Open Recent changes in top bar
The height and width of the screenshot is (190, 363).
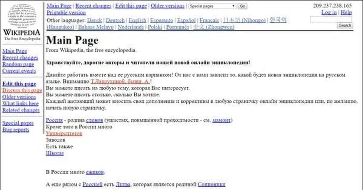click(x=93, y=6)
